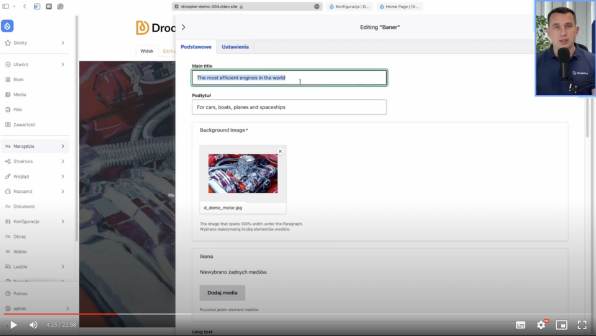Expand the admin user submenu arrow
This screenshot has width=596, height=336.
coord(68,309)
